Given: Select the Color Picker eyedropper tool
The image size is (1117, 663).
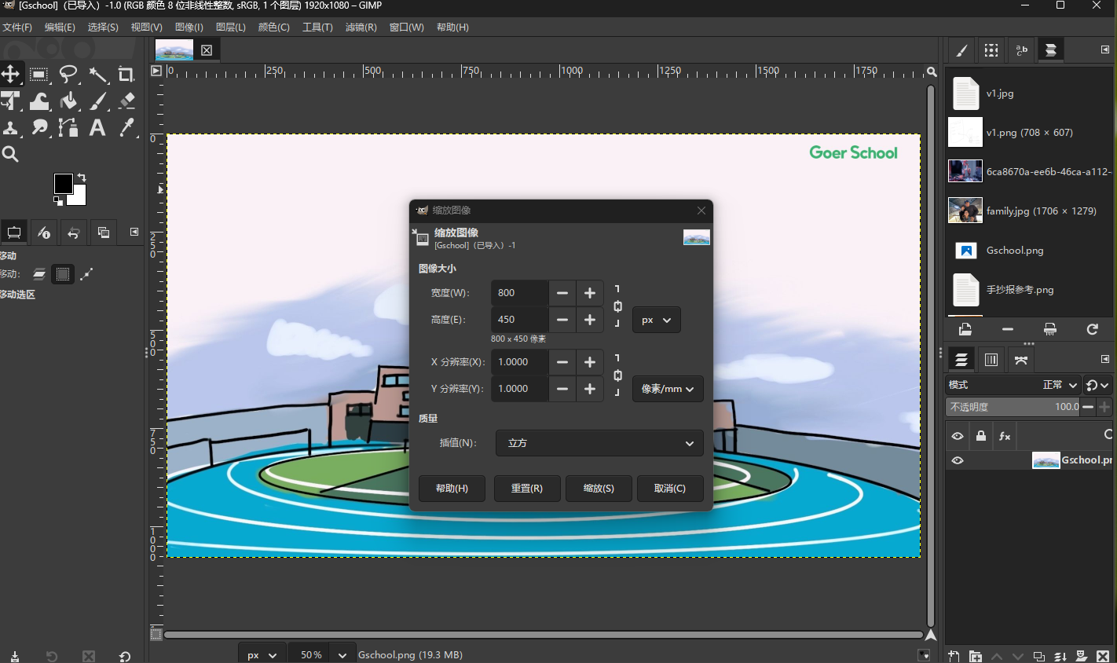Looking at the screenshot, I should pyautogui.click(x=126, y=128).
